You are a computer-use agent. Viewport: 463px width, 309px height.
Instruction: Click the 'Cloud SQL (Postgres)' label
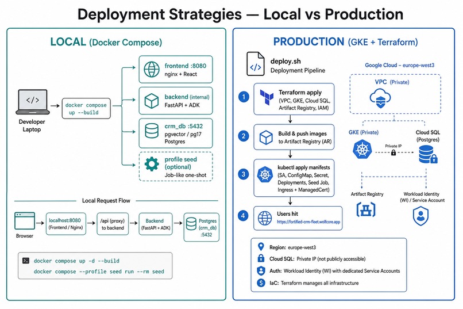(428, 136)
